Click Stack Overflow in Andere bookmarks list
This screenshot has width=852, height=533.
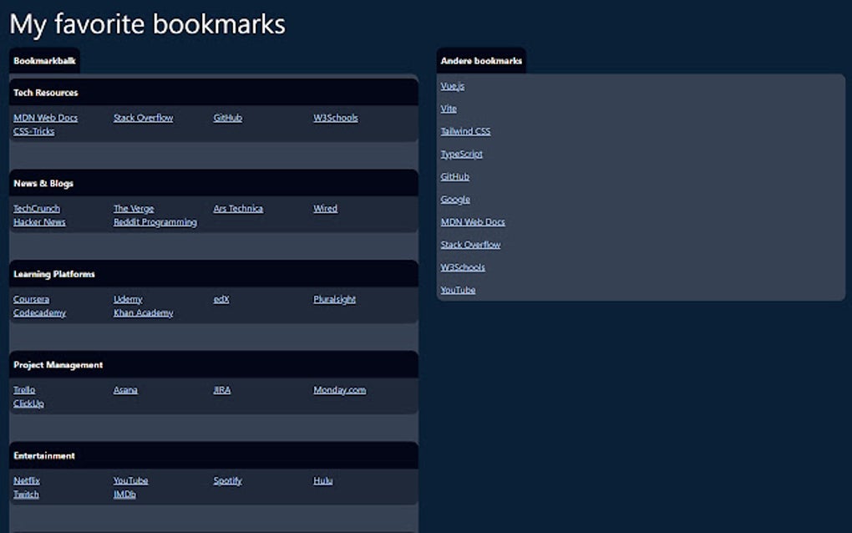470,245
